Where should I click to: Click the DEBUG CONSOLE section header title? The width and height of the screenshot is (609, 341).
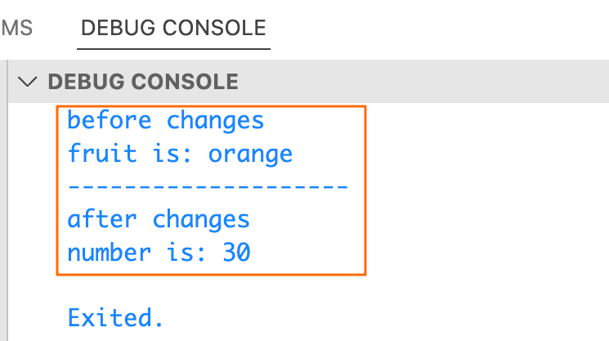click(x=143, y=81)
